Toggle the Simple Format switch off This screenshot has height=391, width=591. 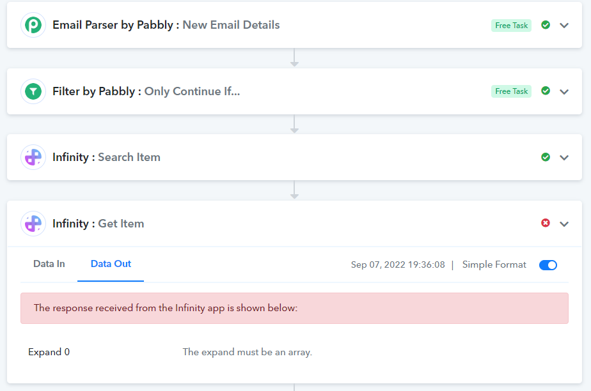548,265
